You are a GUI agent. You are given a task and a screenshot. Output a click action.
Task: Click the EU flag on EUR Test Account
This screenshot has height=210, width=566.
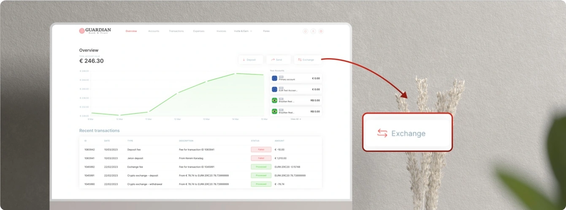(274, 89)
